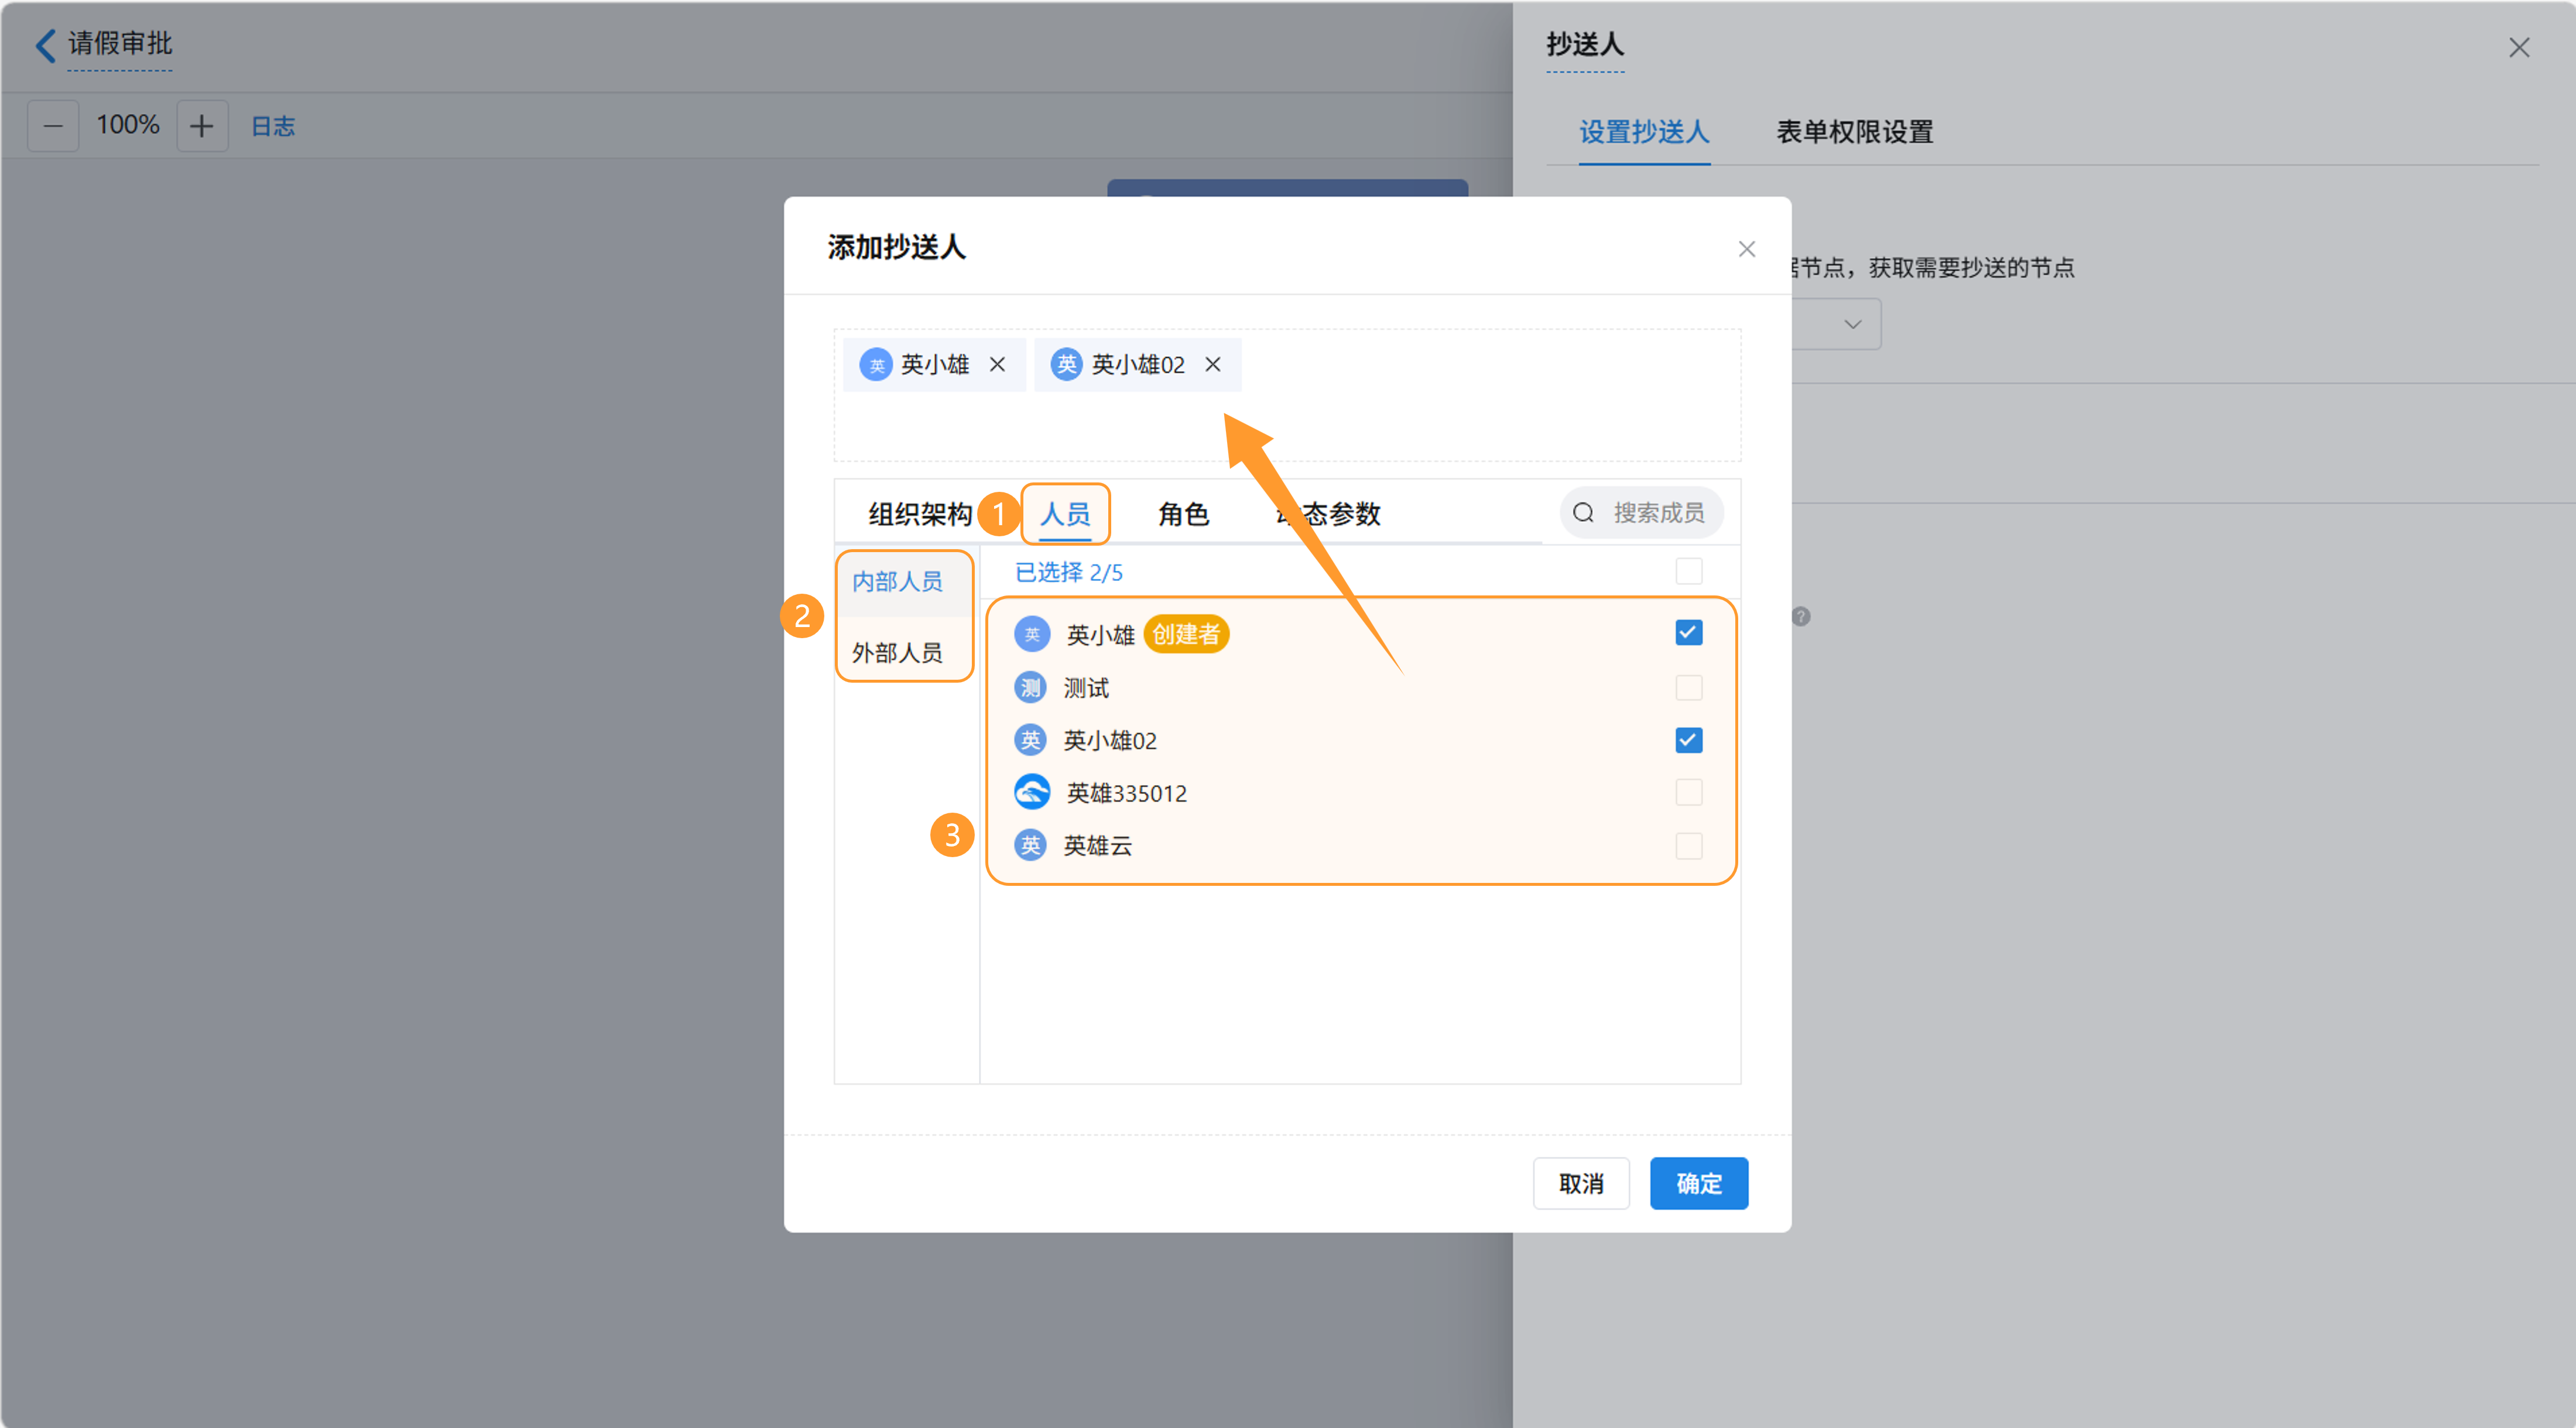2576x1428 pixels.
Task: Click the zoom out minus icon
Action: 53,126
